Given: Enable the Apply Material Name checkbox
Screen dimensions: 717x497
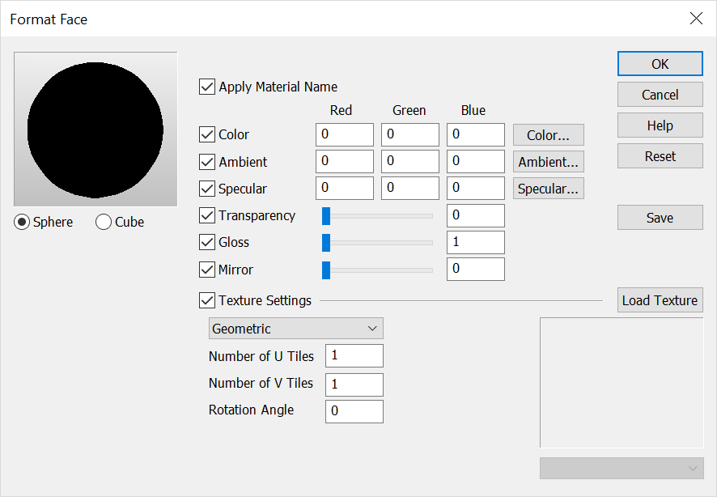Looking at the screenshot, I should (207, 87).
